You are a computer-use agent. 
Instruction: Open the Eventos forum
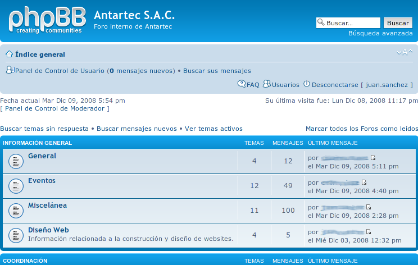pyautogui.click(x=42, y=181)
